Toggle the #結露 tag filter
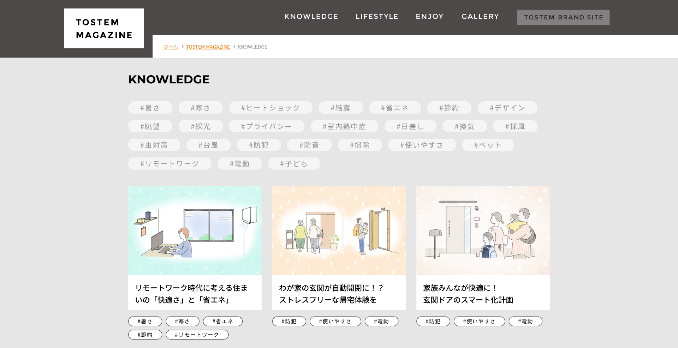678x348 pixels. coord(340,108)
